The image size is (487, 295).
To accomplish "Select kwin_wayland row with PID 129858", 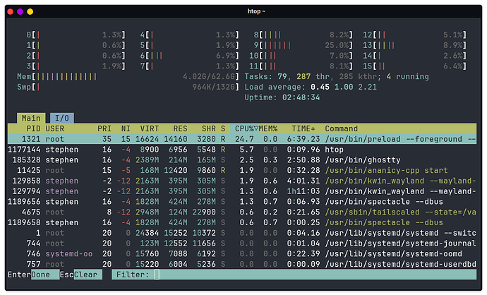I will point(242,181).
